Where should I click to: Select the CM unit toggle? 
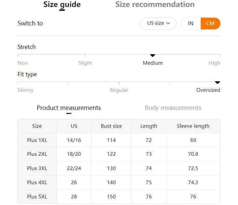[x=210, y=23]
